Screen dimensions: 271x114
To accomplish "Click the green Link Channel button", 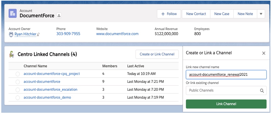I will click(x=226, y=104).
